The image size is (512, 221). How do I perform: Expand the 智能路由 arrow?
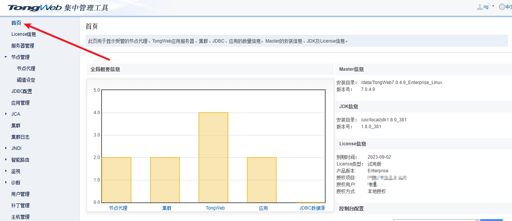coord(6,160)
